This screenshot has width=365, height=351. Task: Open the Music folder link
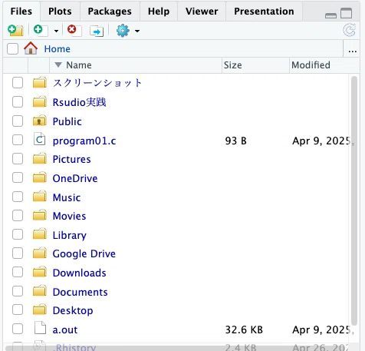[67, 197]
